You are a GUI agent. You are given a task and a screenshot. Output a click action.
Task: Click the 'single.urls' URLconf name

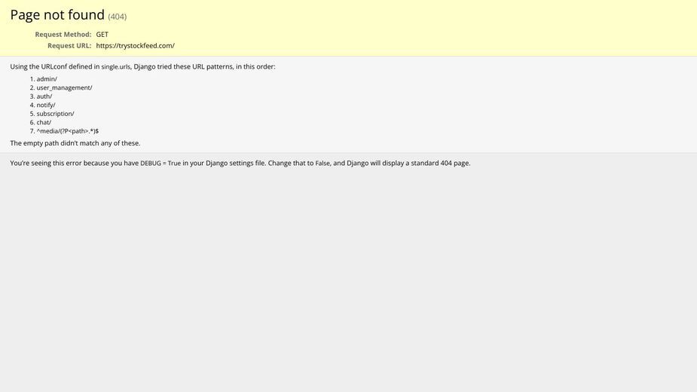click(x=116, y=67)
